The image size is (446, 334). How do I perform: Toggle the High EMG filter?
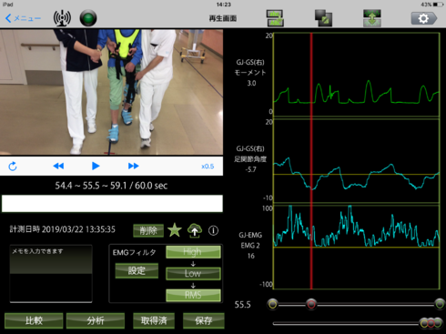[x=193, y=252]
